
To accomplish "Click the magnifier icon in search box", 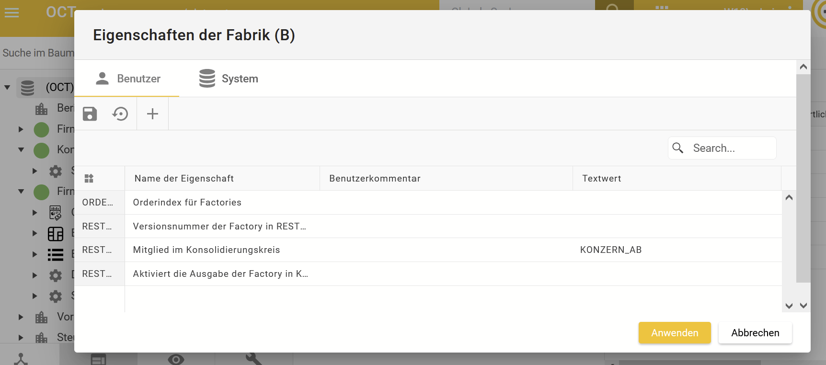I will tap(678, 148).
